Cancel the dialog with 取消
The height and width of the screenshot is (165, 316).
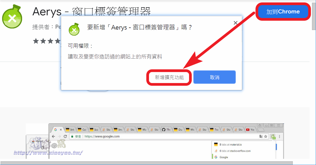tap(214, 77)
